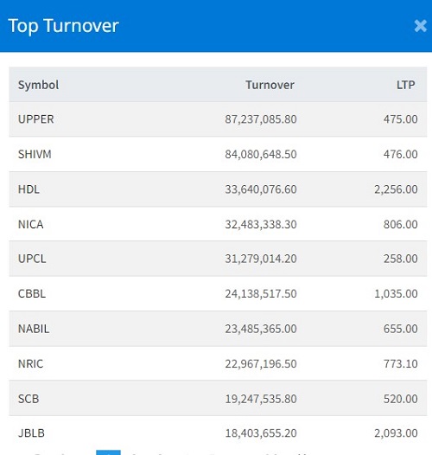Click JBLB's LTP value 2,093.00
The image size is (432, 455).
coord(396,433)
